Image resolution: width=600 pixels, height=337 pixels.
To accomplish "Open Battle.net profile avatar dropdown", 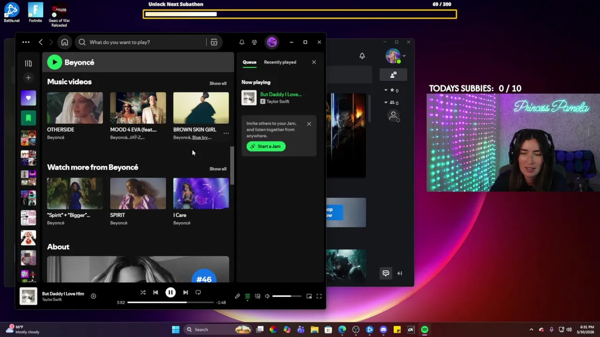I will (x=395, y=56).
